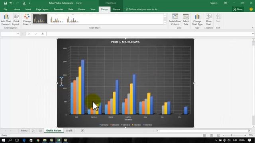Viewport: 255px width, 143px height.
Task: Click Change Chart Type
Action: coord(197,19)
